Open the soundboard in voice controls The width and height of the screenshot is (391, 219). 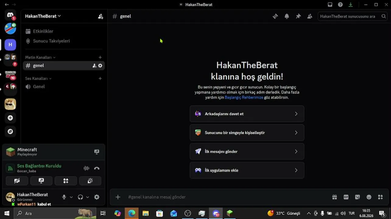pos(90,181)
